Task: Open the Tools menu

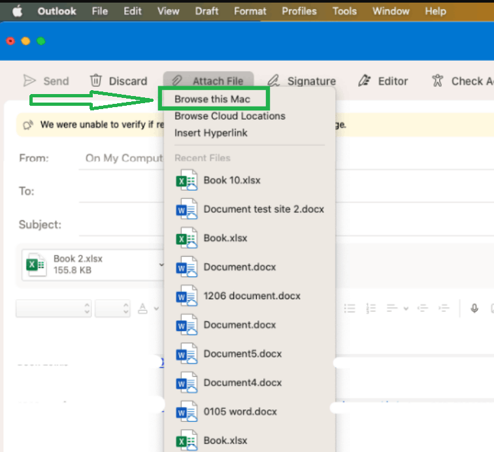Action: (344, 11)
